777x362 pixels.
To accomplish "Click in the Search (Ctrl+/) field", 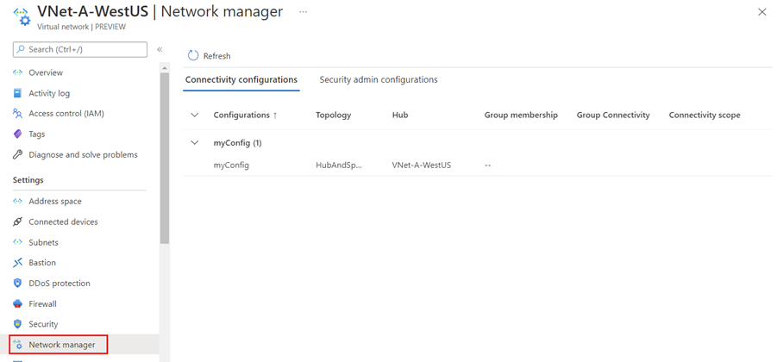I will pyautogui.click(x=80, y=49).
